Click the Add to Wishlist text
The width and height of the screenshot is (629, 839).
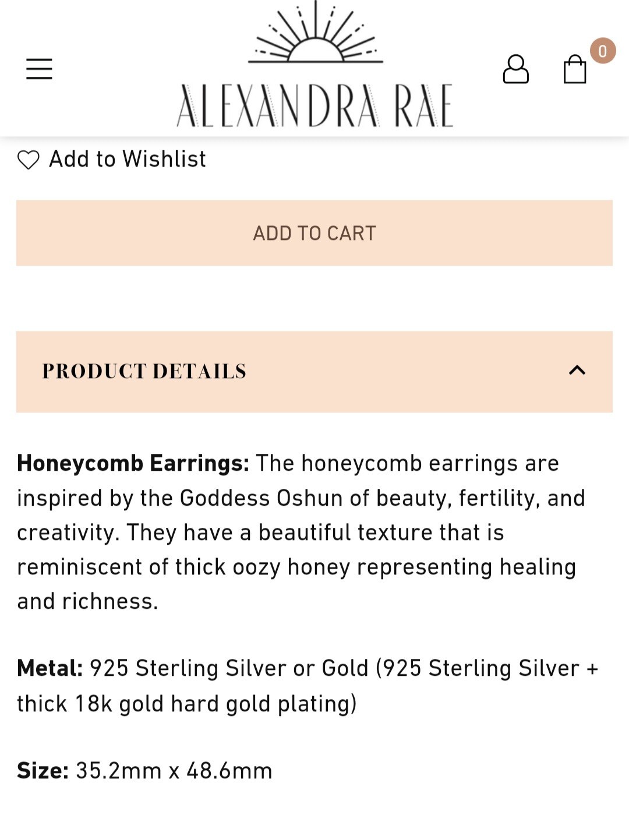(x=127, y=159)
